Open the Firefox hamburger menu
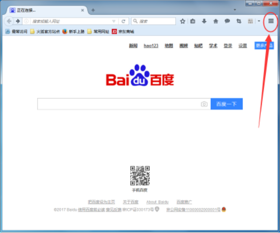280x233 pixels. click(271, 21)
